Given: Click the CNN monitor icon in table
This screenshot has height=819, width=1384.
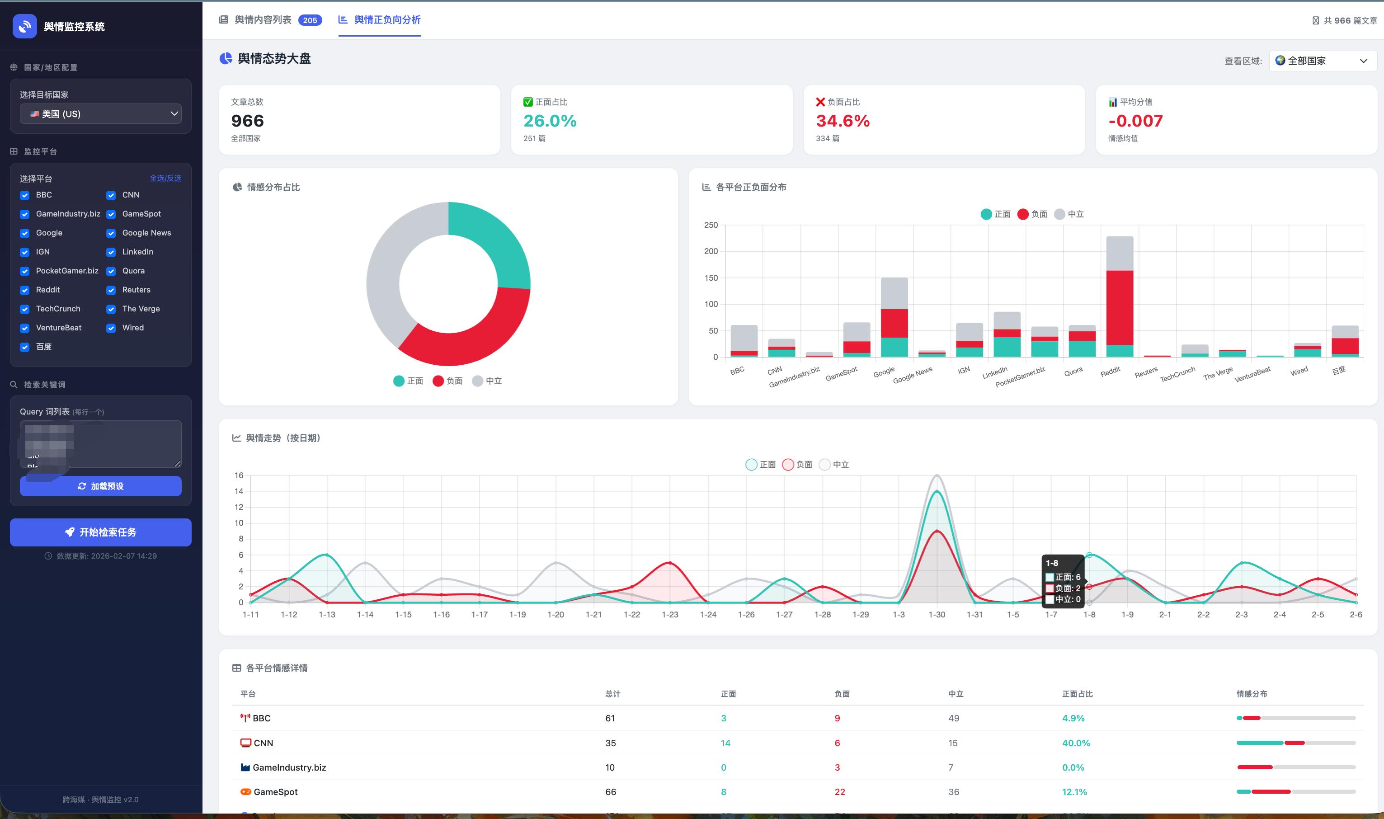Looking at the screenshot, I should pos(245,743).
